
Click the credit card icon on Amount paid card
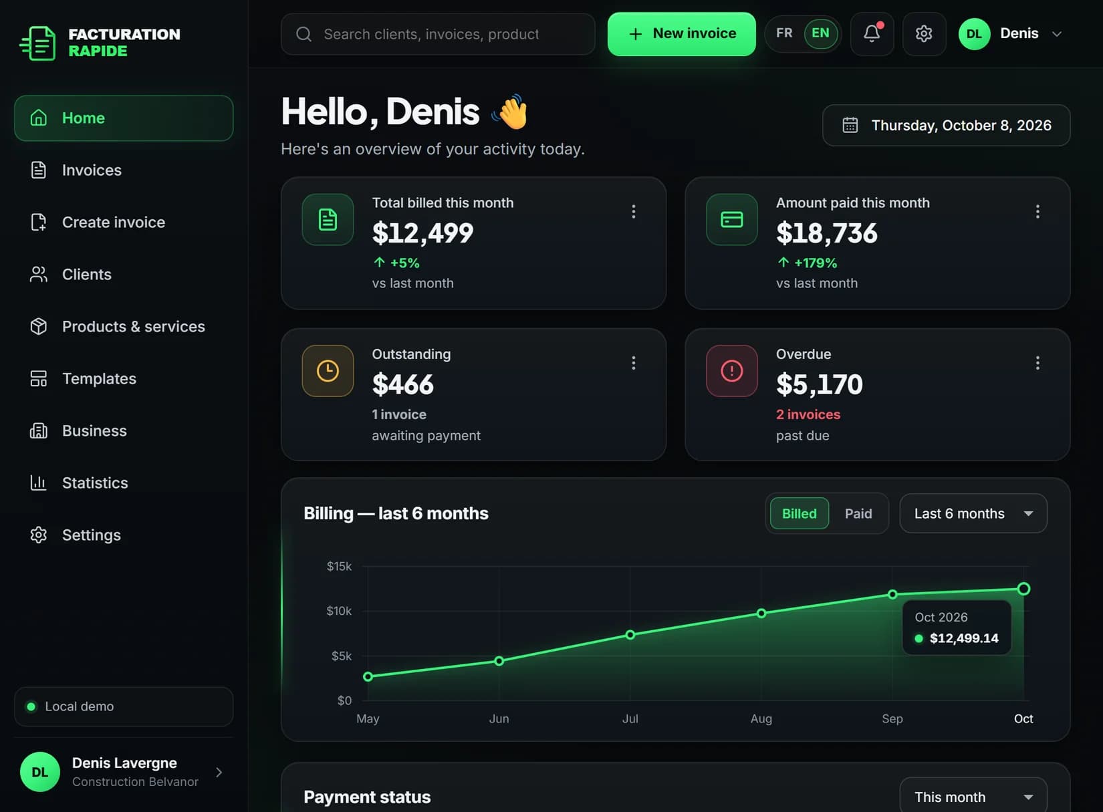tap(732, 219)
